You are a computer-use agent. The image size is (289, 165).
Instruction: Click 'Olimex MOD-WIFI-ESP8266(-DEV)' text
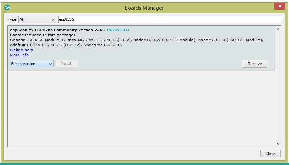click(97, 40)
